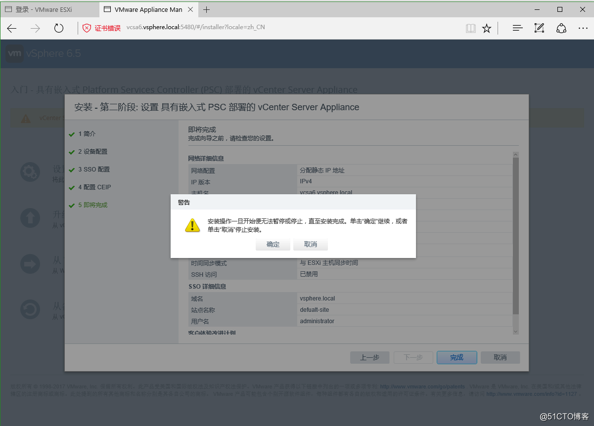Click the 上一步 button

pyautogui.click(x=369, y=357)
